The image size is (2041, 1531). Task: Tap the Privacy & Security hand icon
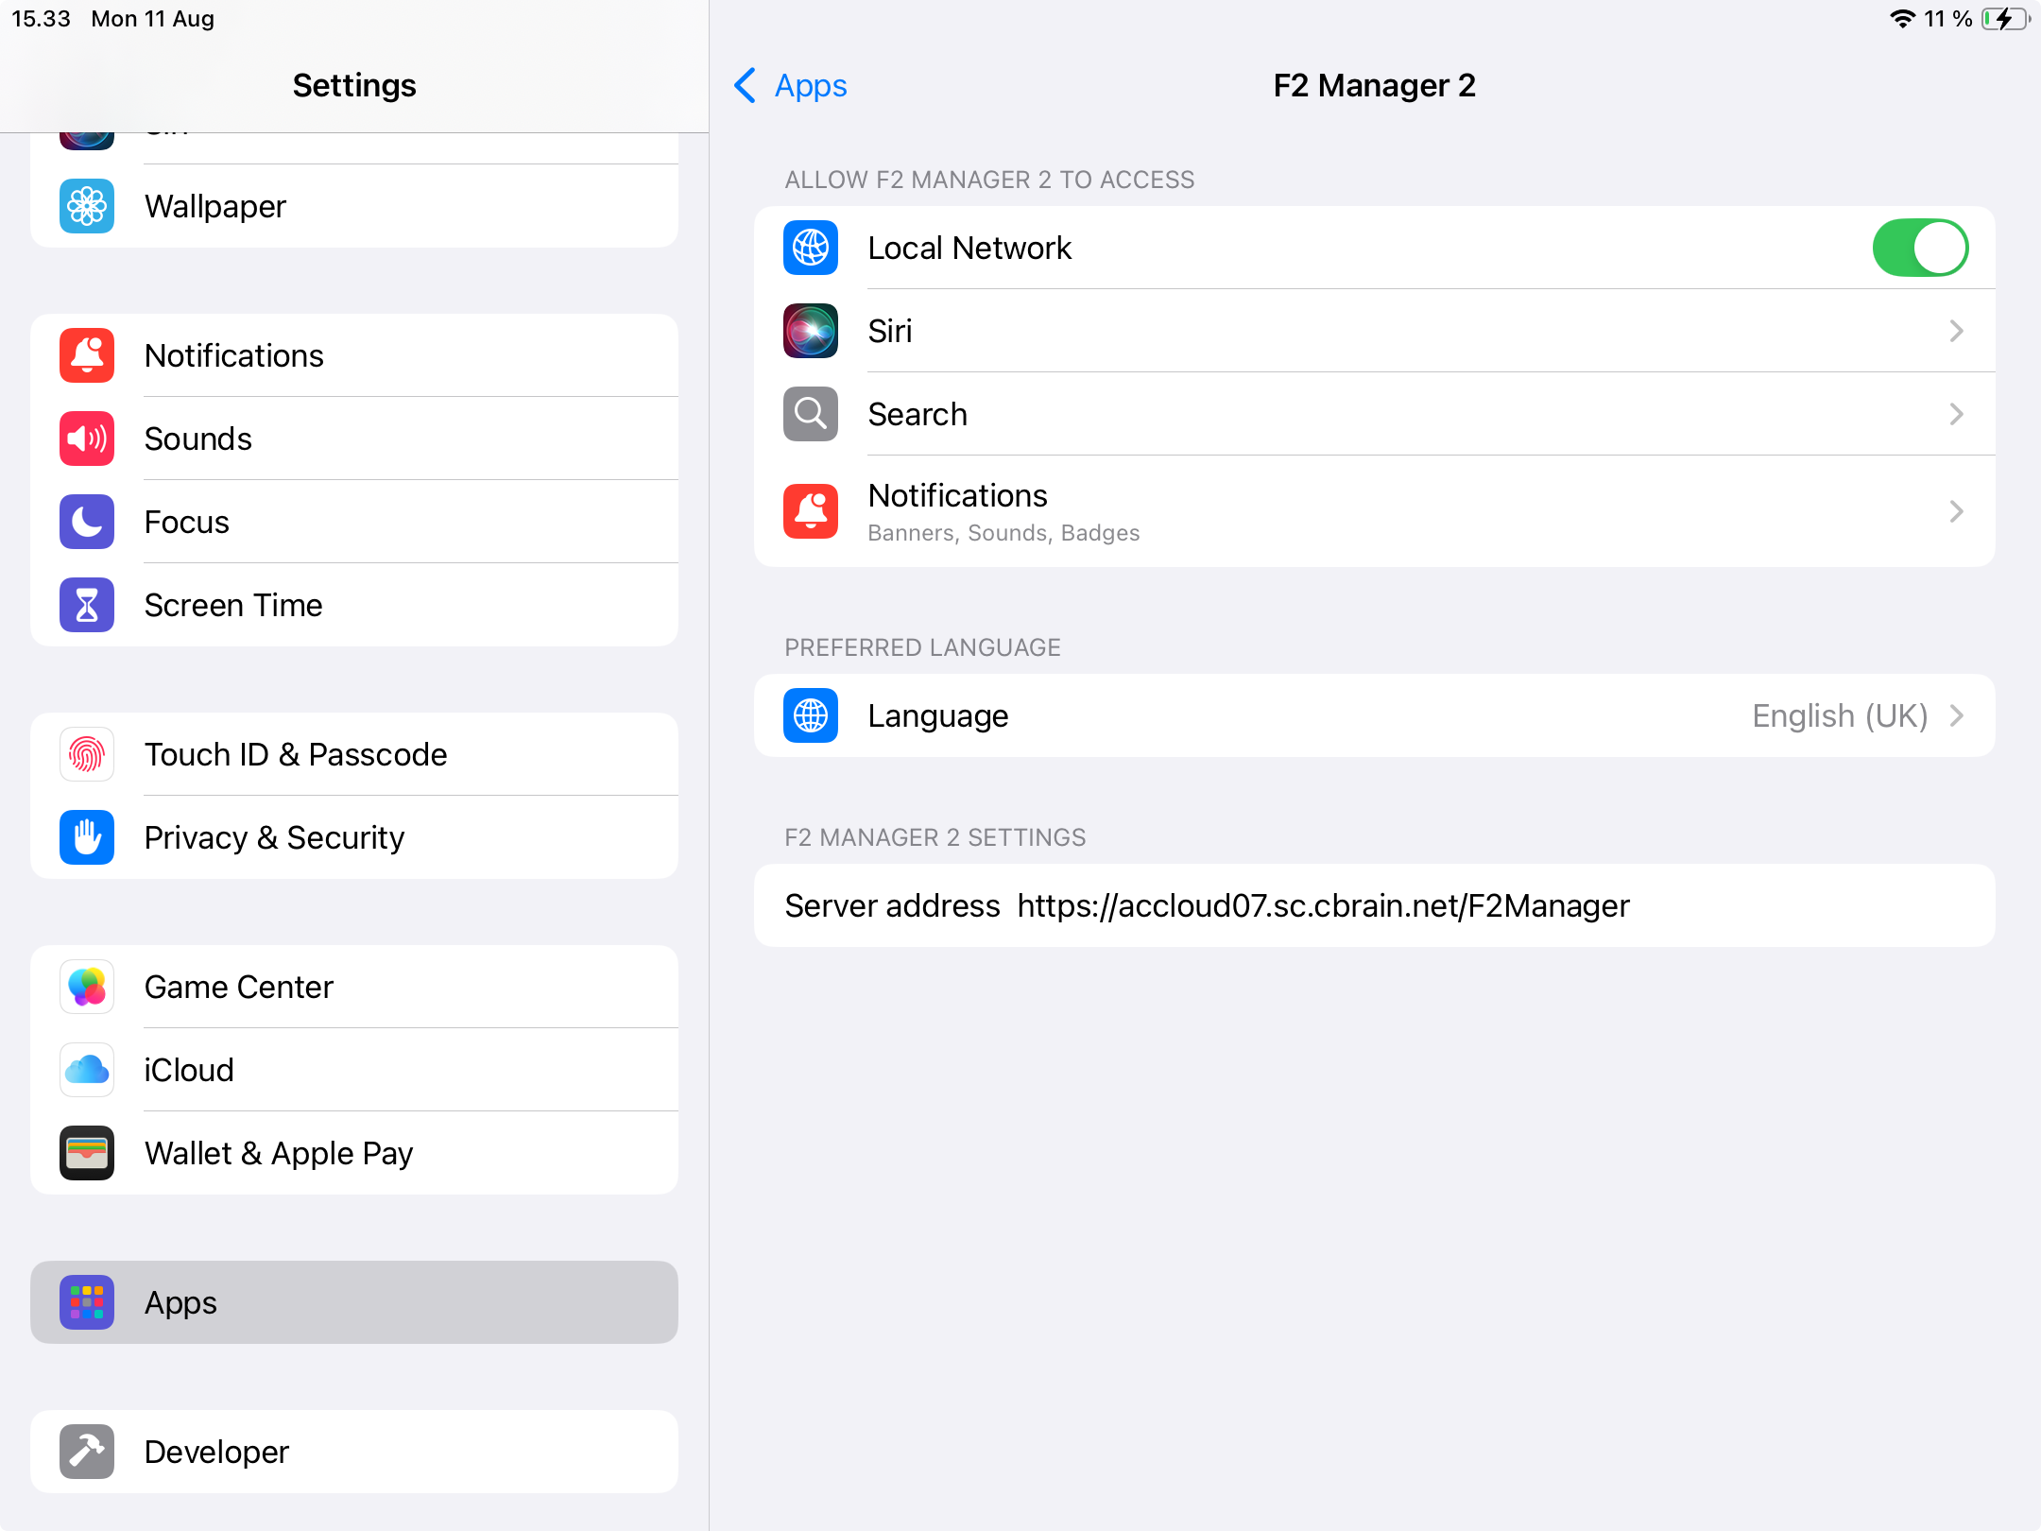coord(87,837)
